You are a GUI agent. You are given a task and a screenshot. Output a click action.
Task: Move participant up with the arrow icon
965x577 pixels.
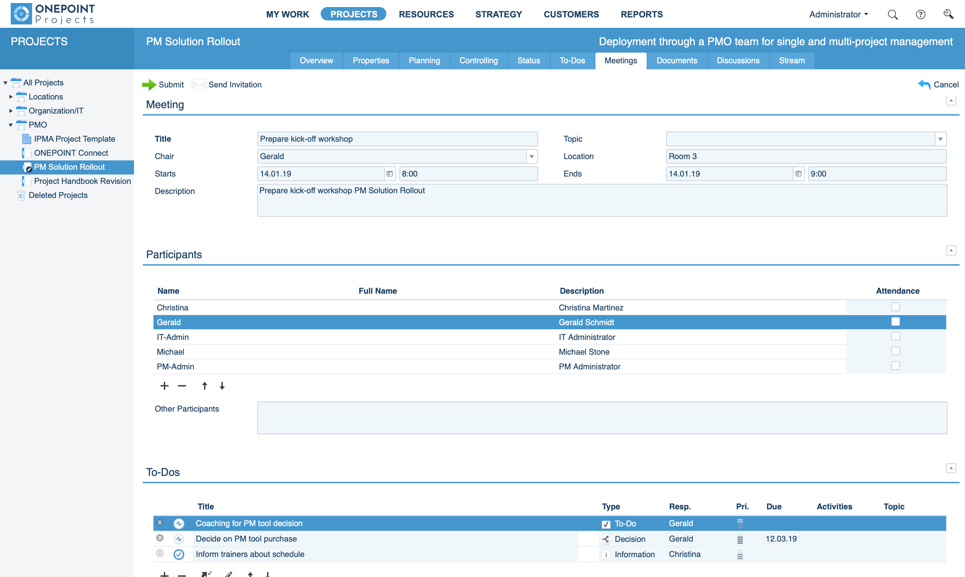205,386
